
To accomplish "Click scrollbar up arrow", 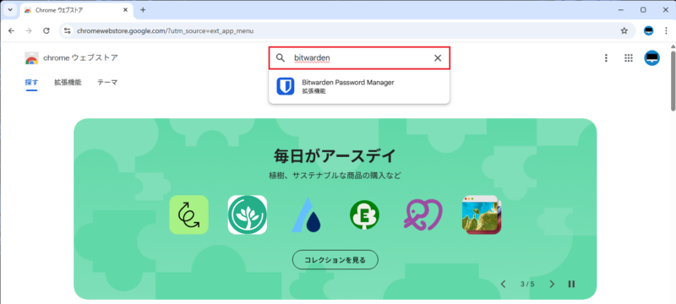I will (x=673, y=46).
